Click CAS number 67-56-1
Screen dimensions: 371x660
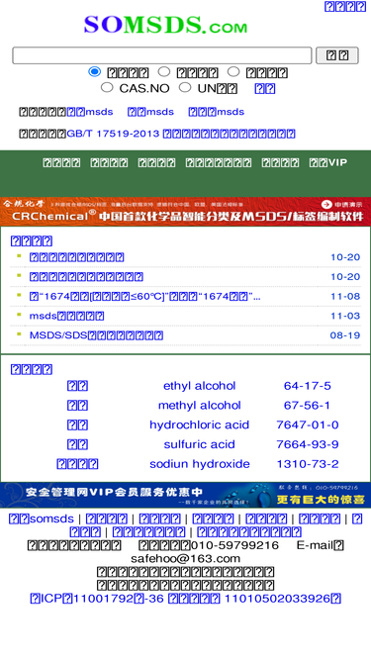pyautogui.click(x=308, y=406)
